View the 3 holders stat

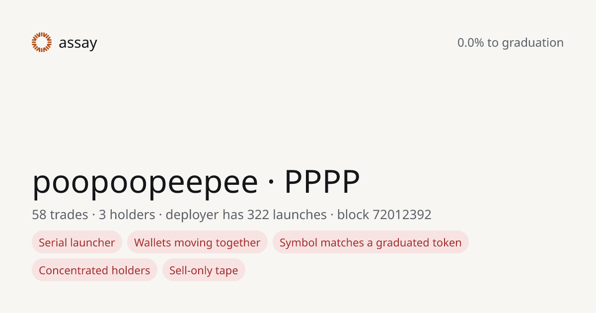(x=127, y=215)
